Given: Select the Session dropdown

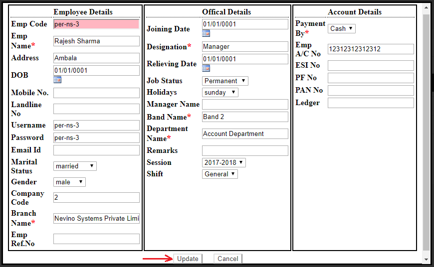Looking at the screenshot, I should tap(224, 162).
